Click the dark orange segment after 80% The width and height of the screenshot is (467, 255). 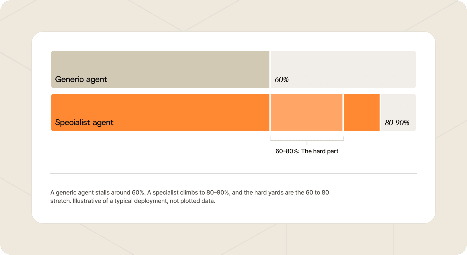pos(362,113)
